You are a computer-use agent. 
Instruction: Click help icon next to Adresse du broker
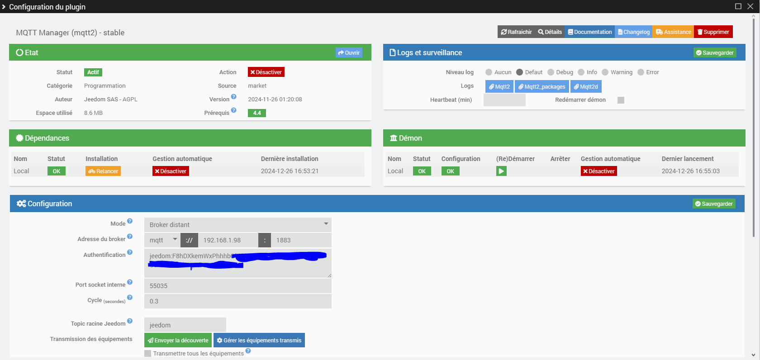(130, 236)
